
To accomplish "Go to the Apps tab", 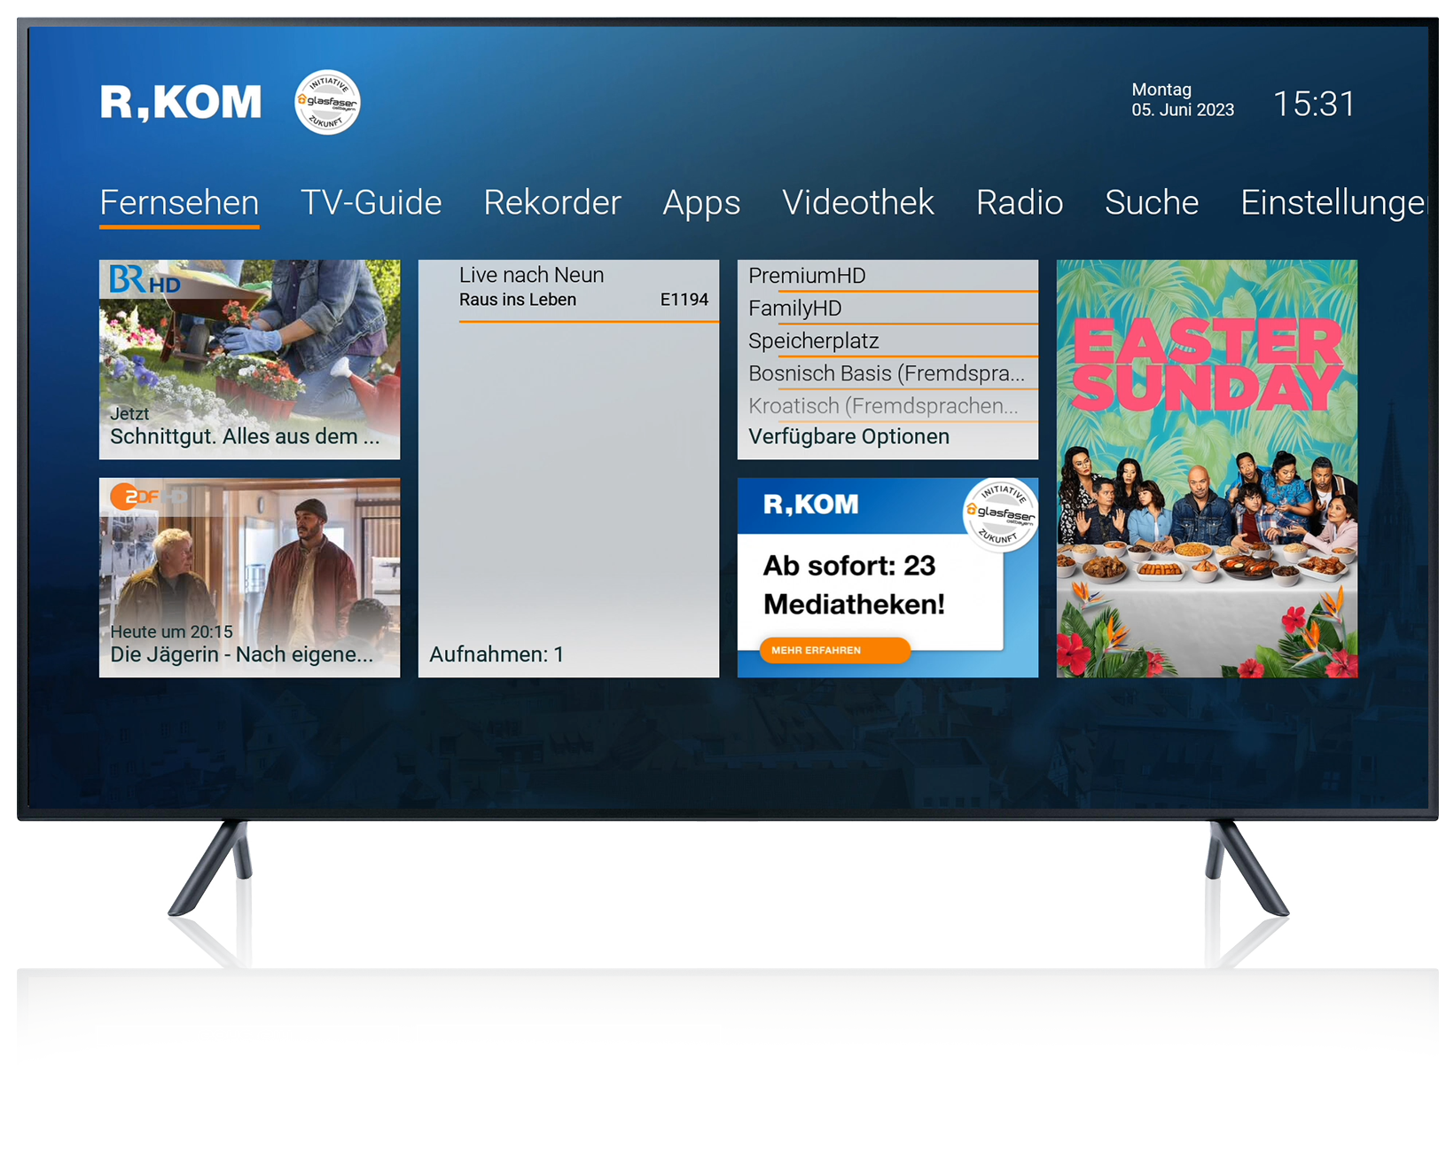I will pos(701,203).
